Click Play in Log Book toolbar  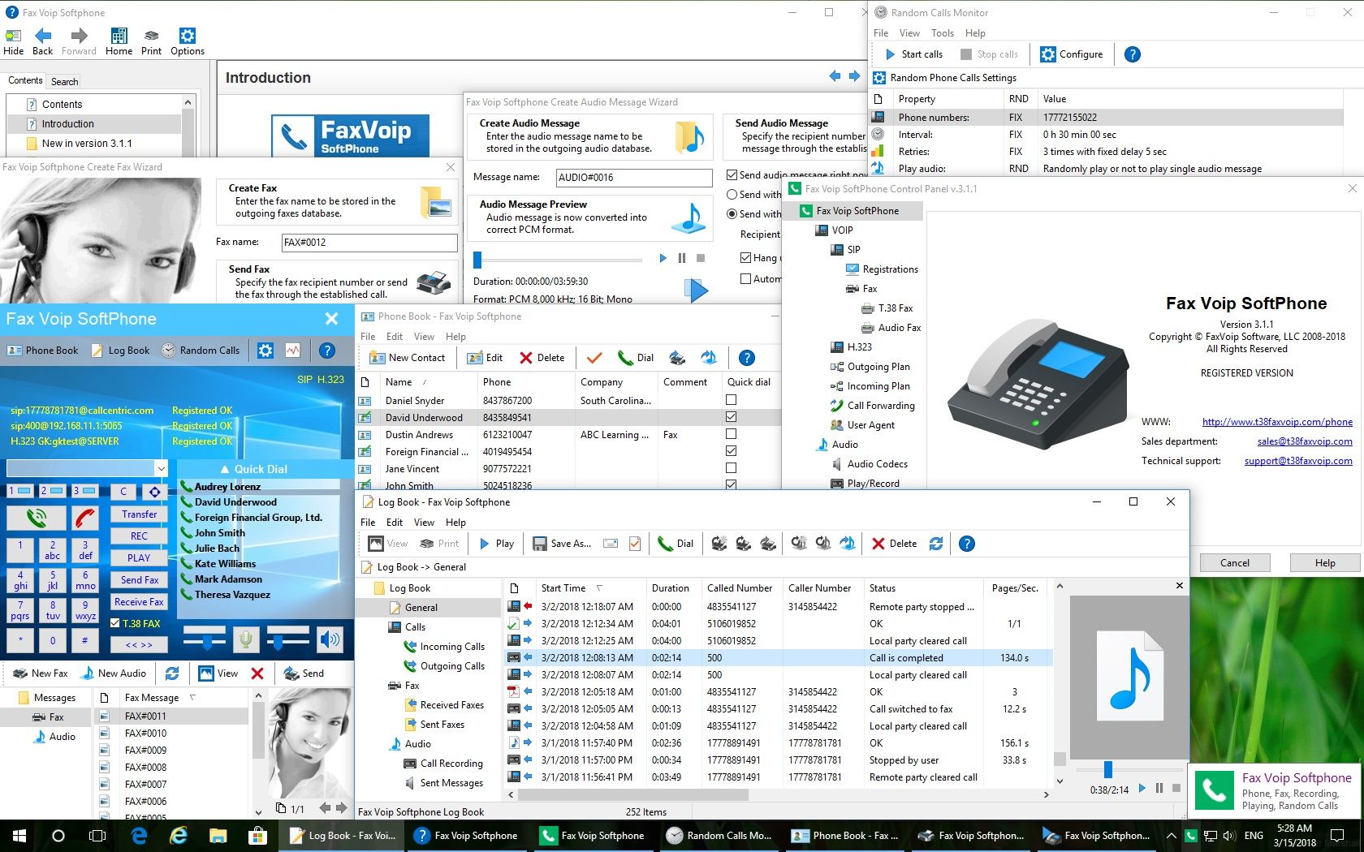[496, 544]
